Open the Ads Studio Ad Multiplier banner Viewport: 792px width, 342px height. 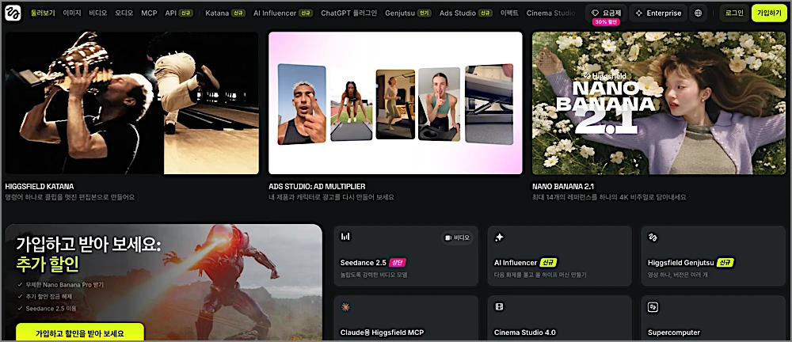click(x=395, y=103)
